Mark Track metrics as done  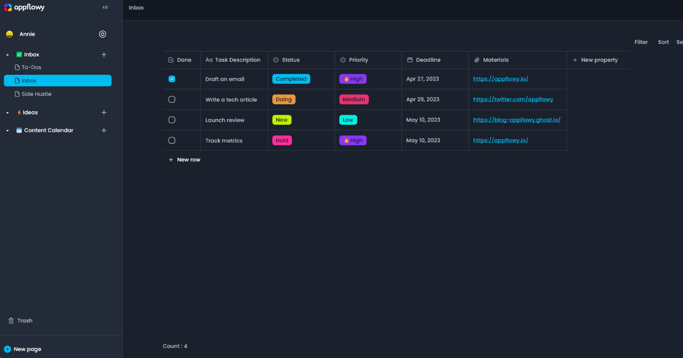(172, 140)
